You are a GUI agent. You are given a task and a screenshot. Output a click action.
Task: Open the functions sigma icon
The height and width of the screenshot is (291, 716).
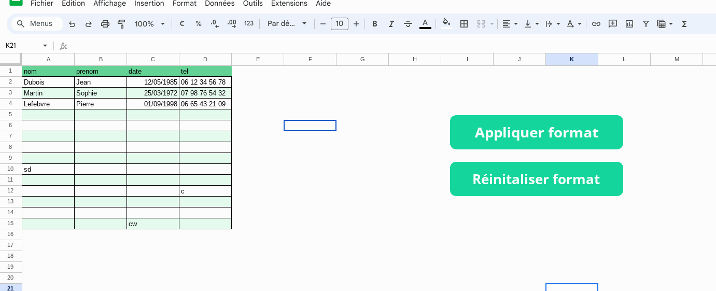(x=684, y=24)
